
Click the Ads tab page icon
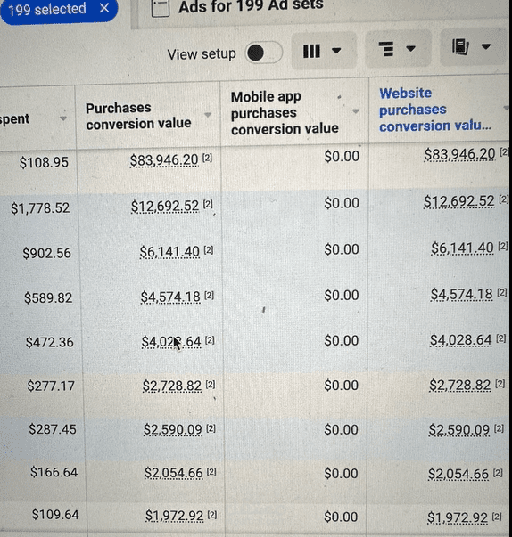(161, 7)
